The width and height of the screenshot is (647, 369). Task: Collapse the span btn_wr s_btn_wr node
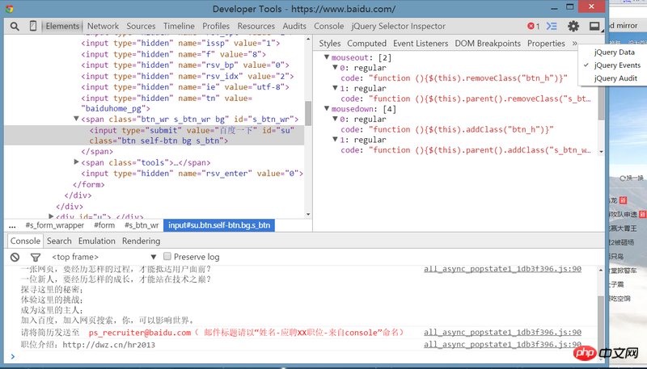(x=77, y=120)
